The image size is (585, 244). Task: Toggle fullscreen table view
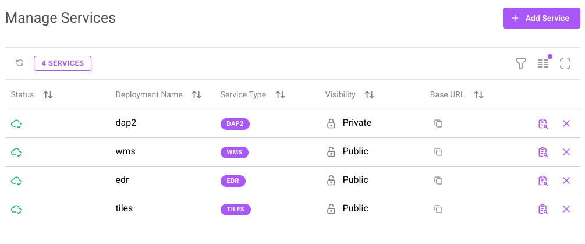click(565, 63)
